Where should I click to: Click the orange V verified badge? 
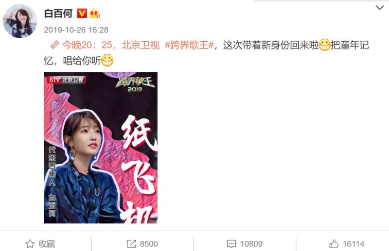point(82,14)
